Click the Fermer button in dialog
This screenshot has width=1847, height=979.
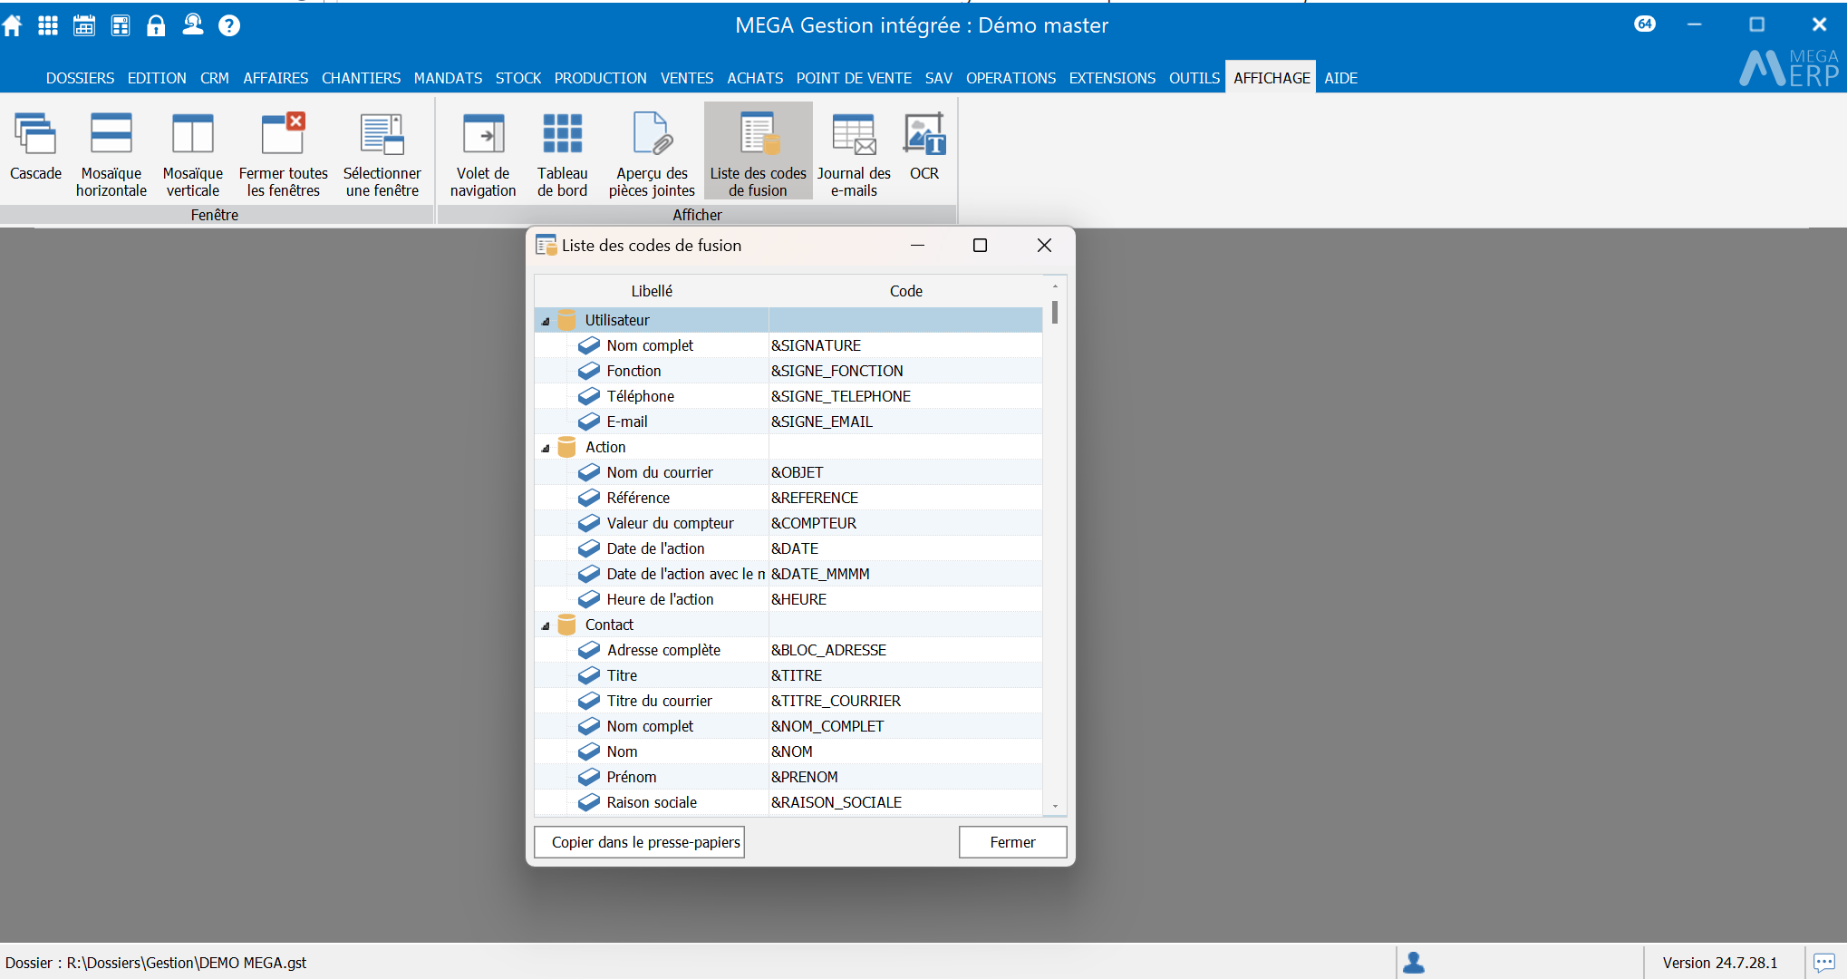point(1012,842)
